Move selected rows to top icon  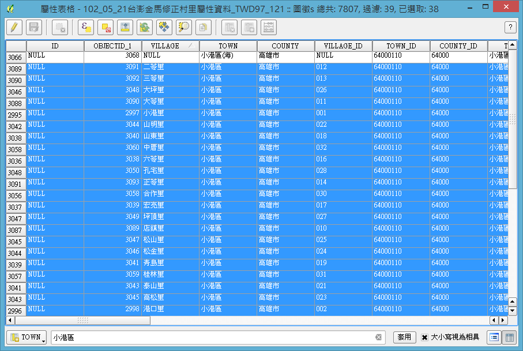coord(125,27)
